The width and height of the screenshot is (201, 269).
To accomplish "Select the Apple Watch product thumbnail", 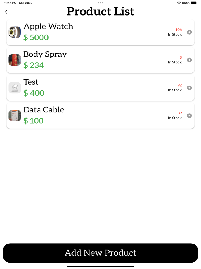I will 15,32.
